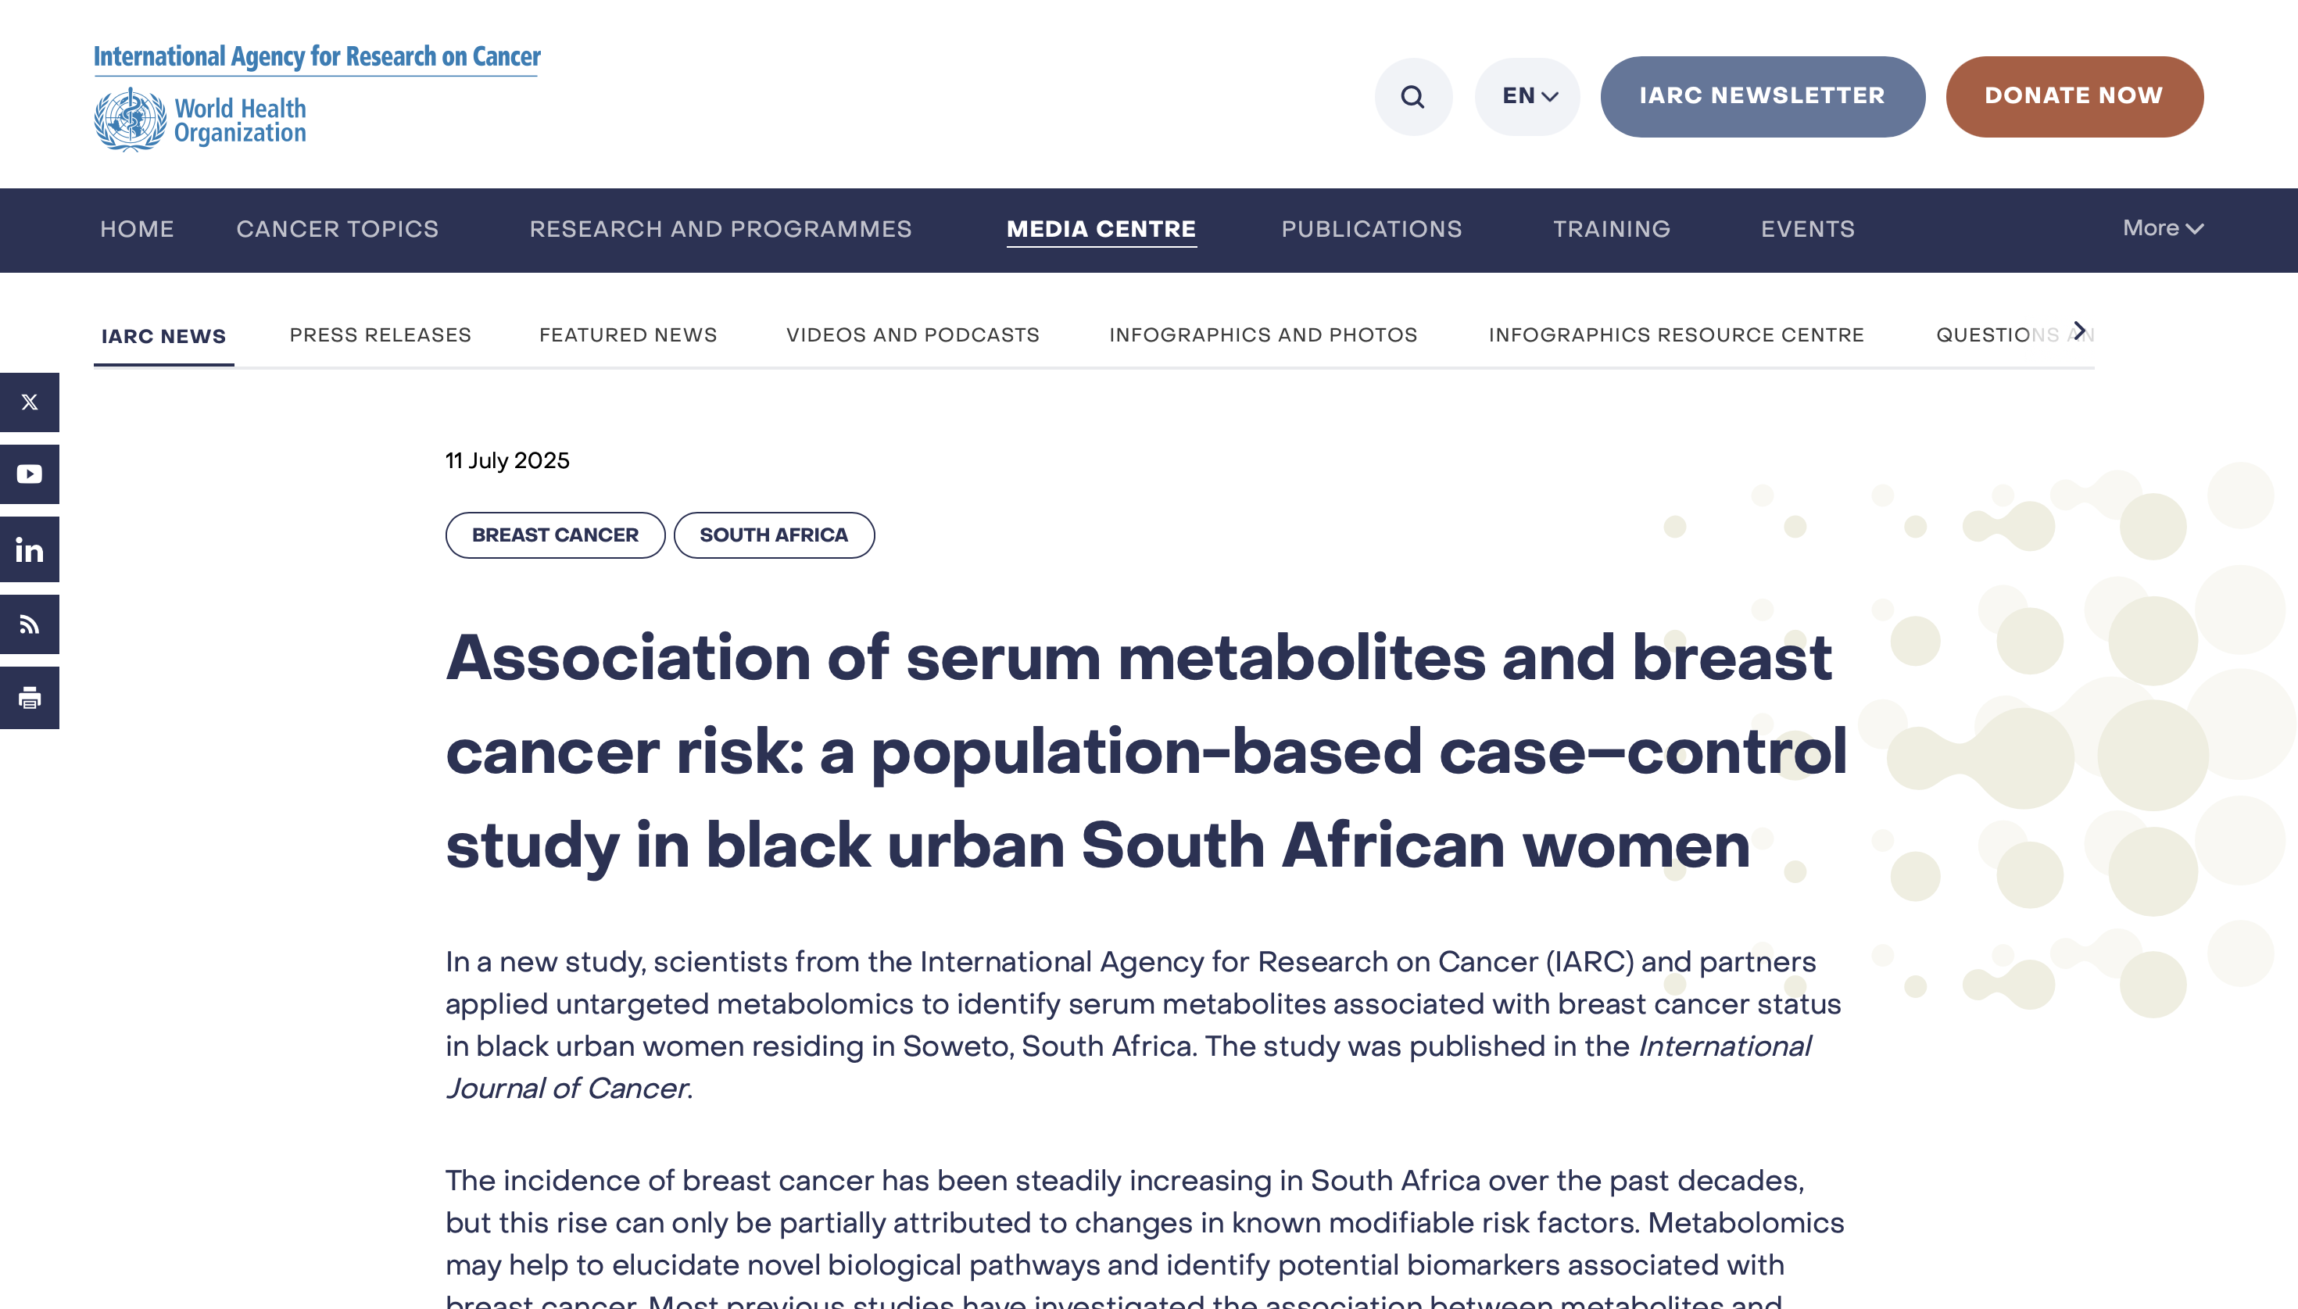This screenshot has width=2298, height=1309.
Task: Expand the EN language dropdown
Action: pos(1527,96)
